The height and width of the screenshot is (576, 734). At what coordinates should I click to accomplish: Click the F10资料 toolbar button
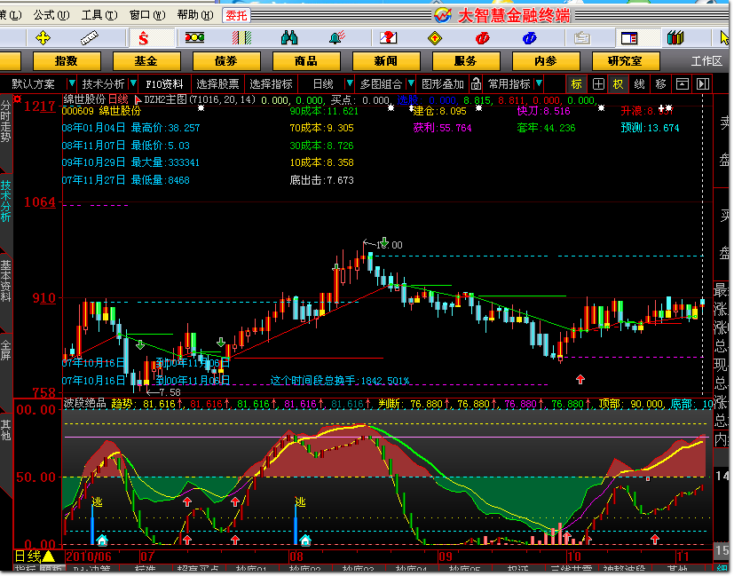[164, 84]
